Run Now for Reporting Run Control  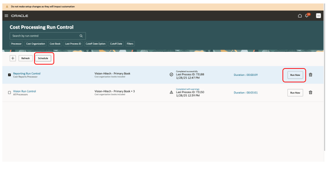(x=295, y=75)
